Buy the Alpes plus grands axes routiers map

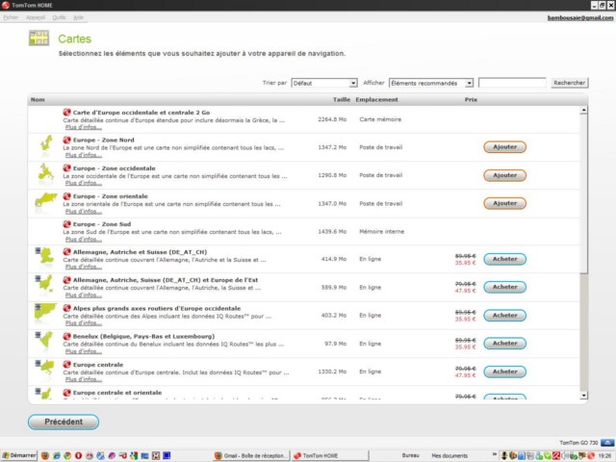504,315
